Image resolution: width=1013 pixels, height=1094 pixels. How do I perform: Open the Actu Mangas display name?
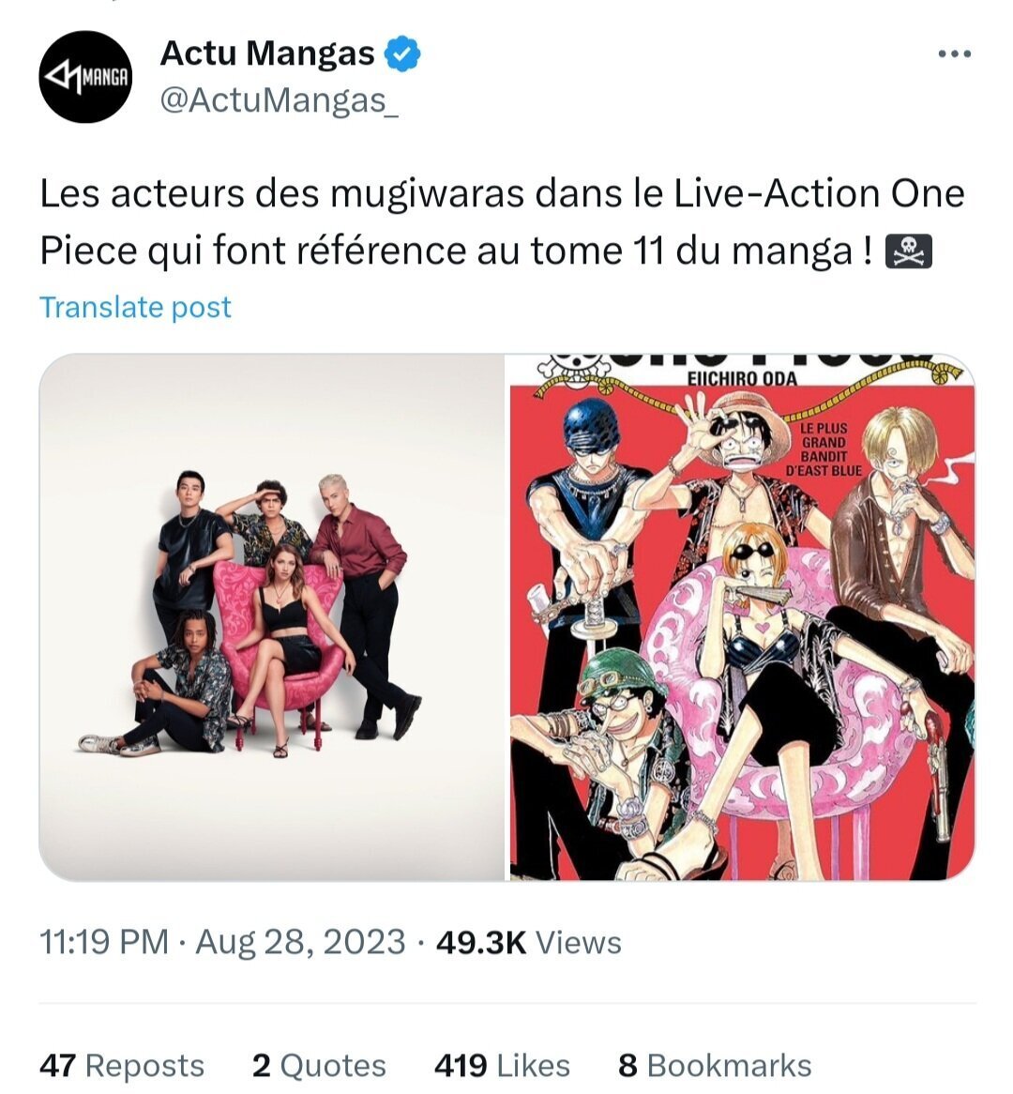tap(267, 53)
